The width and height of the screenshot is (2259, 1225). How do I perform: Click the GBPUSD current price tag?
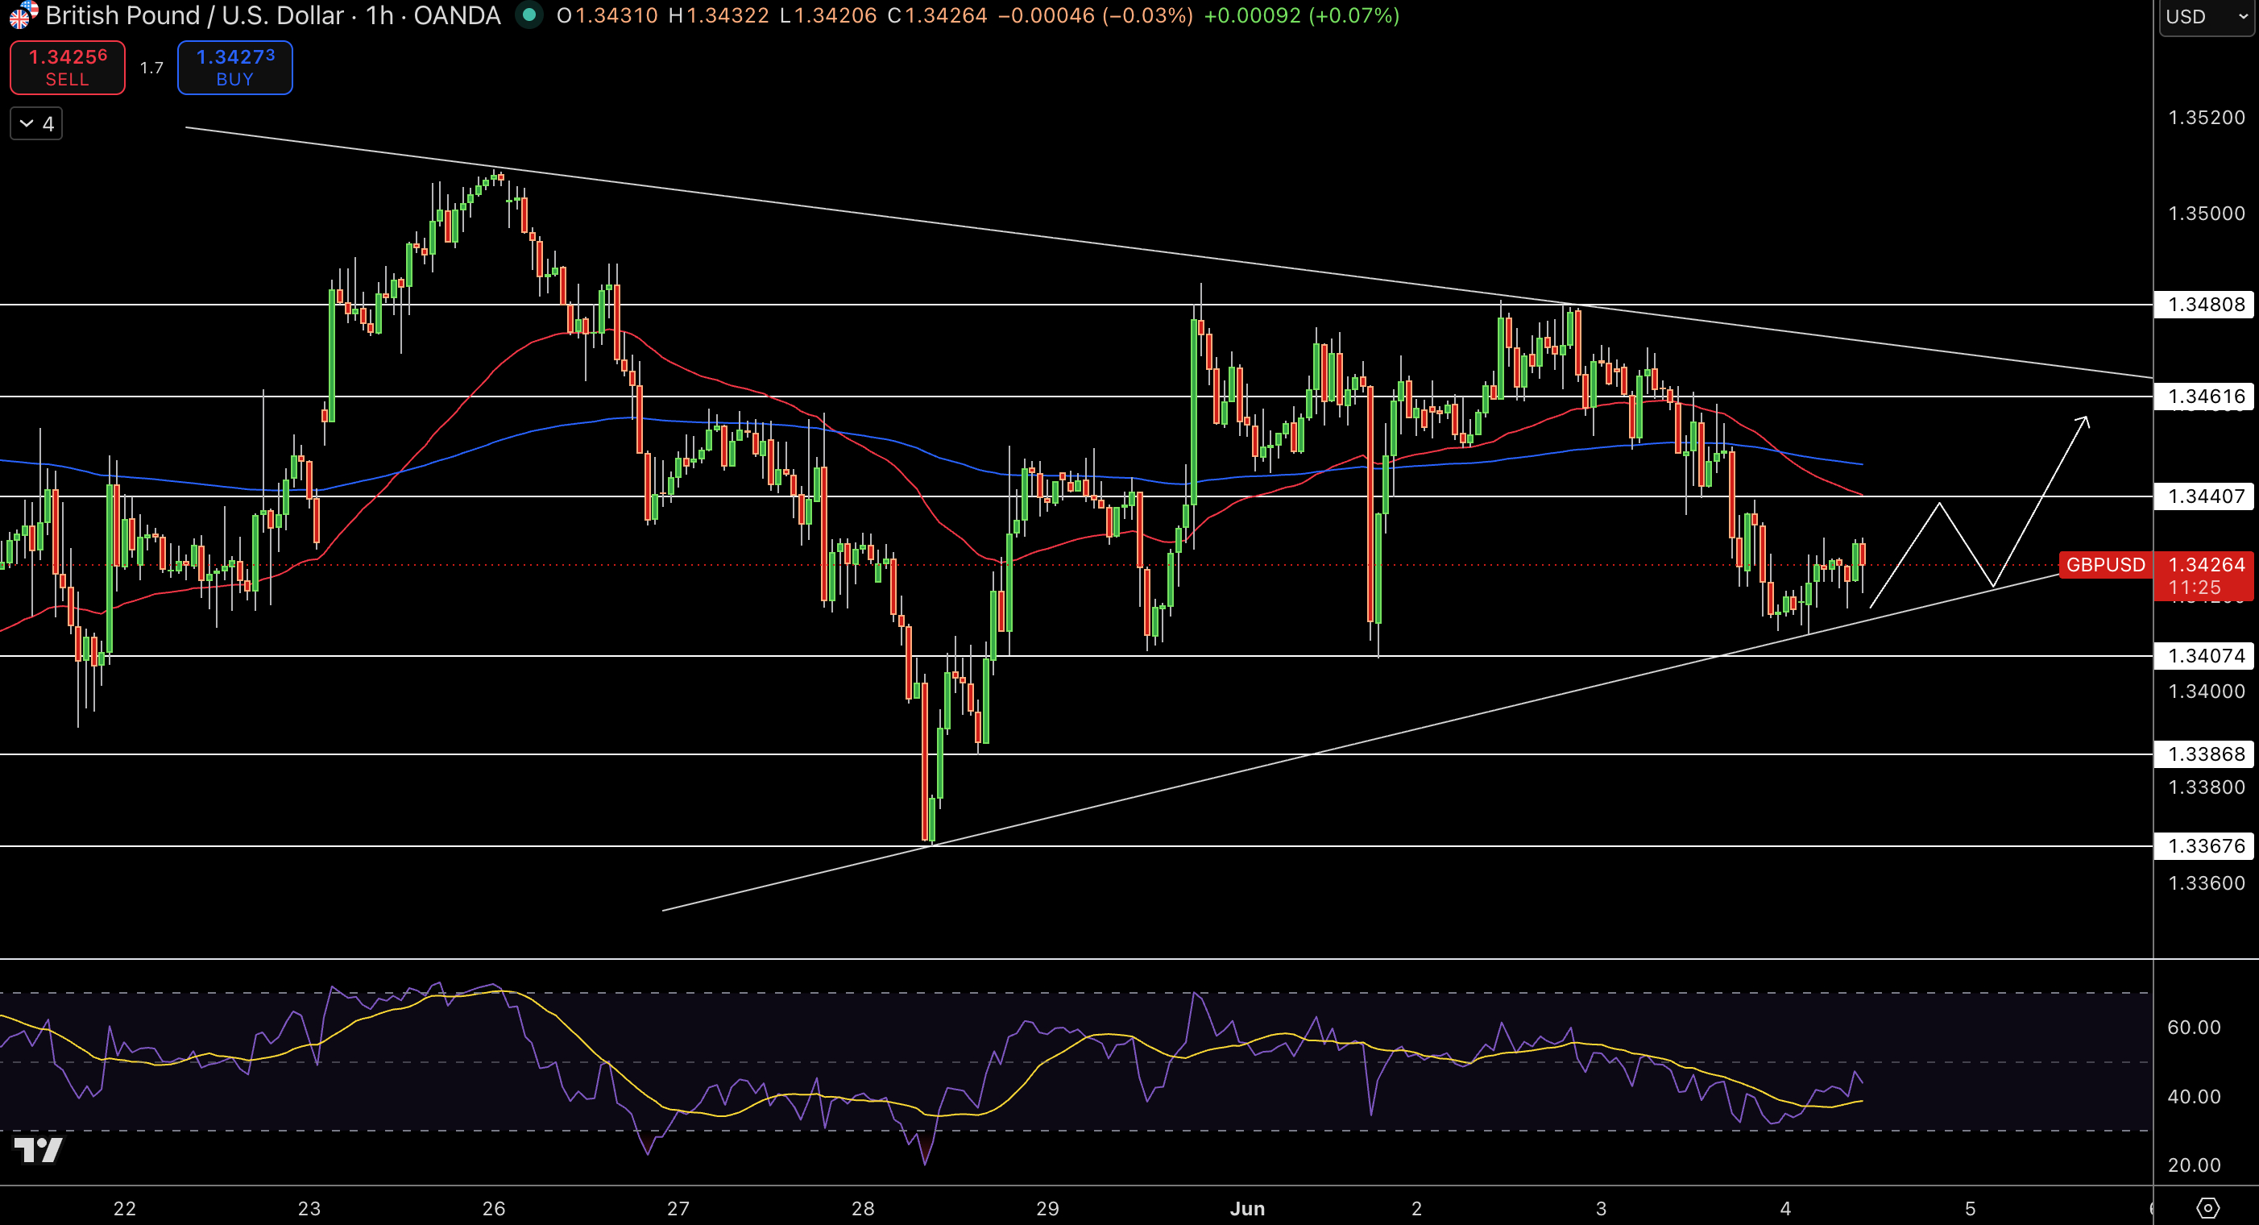tap(2104, 565)
